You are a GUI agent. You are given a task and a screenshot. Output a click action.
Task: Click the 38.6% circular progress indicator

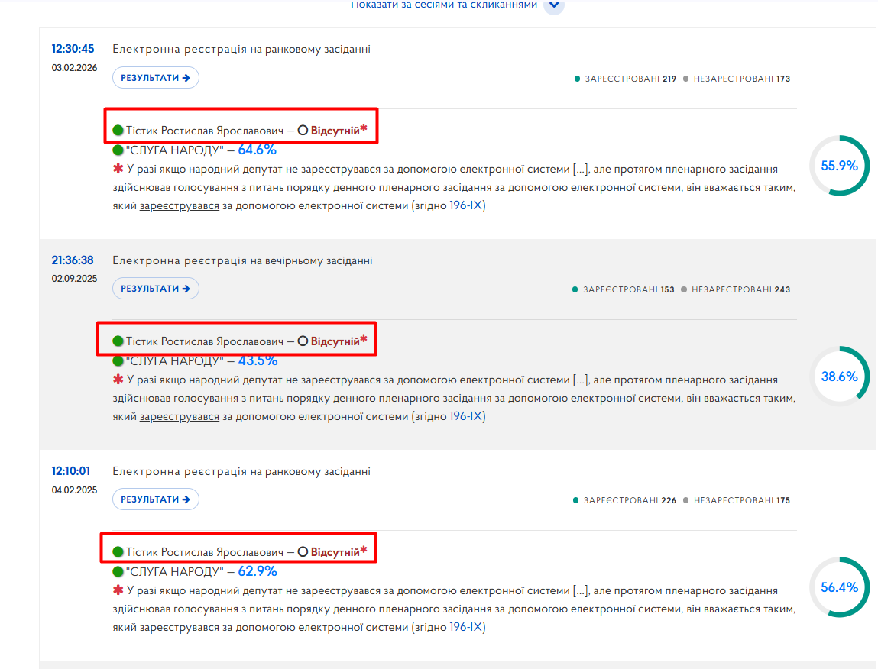tap(839, 377)
